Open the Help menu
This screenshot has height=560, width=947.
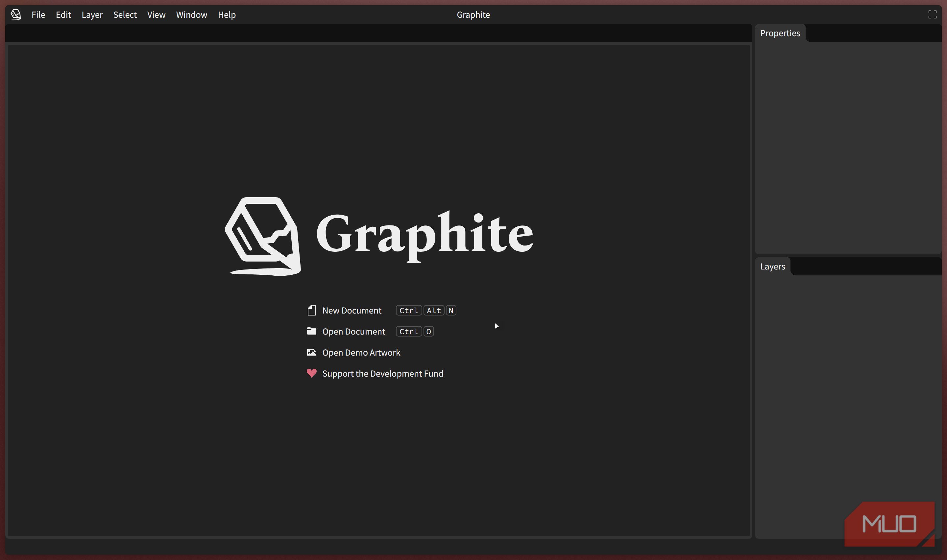[x=227, y=15]
